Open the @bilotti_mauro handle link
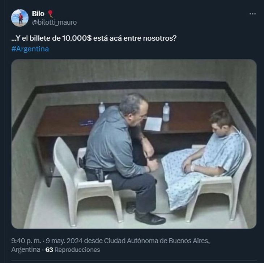 (x=54, y=22)
